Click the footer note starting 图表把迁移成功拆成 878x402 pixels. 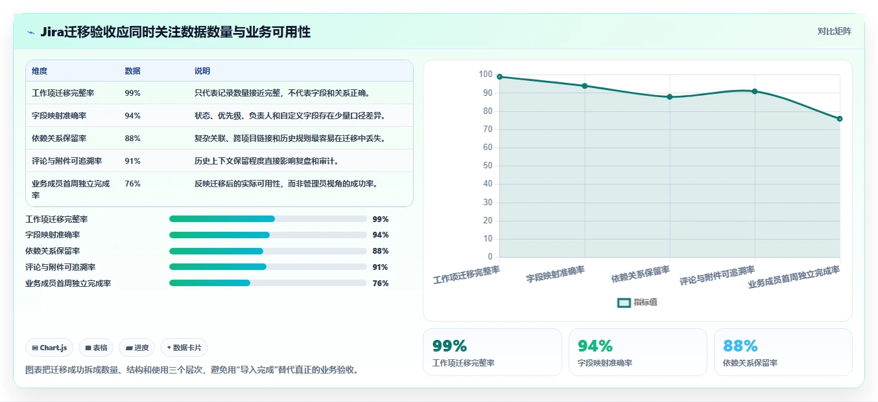pyautogui.click(x=192, y=370)
